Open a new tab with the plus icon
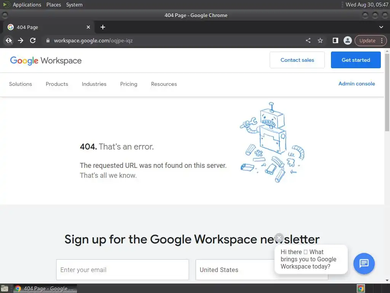Viewport: 390px width, 293px height. tap(103, 27)
